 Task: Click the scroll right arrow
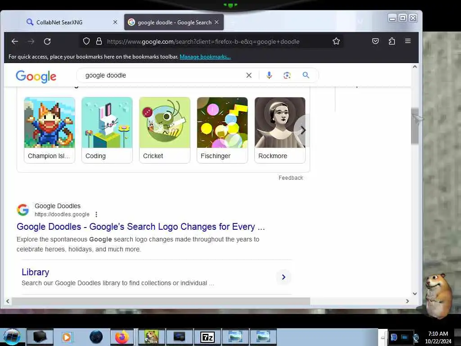[x=407, y=301]
